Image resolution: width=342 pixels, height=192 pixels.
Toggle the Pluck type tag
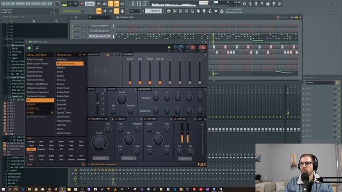point(31,149)
